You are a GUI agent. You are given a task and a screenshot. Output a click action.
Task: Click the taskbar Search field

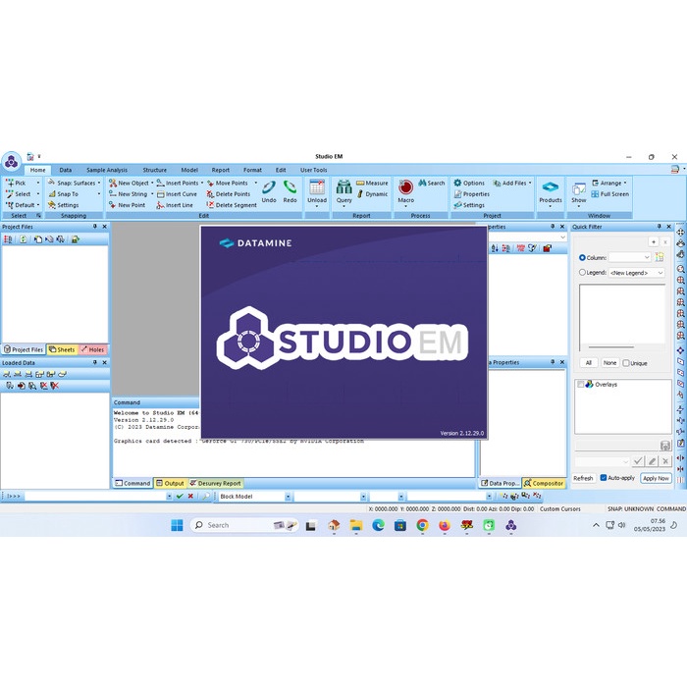coord(244,525)
